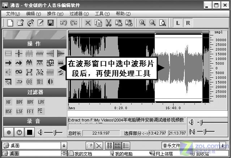Click the paste-mix clipboard plus icon

point(129,23)
